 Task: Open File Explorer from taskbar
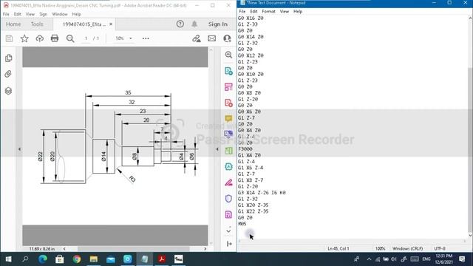point(94,259)
